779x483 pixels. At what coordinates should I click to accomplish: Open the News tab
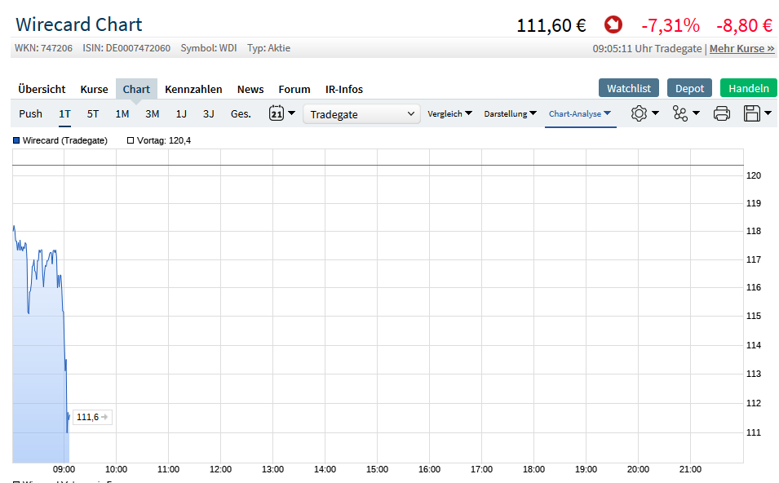click(x=250, y=89)
